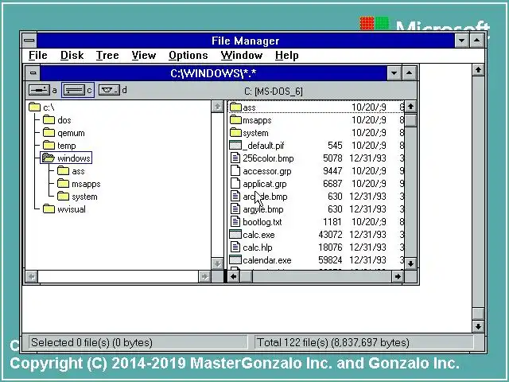Select drive d CD-ROM icon
509x382 pixels.
point(109,90)
